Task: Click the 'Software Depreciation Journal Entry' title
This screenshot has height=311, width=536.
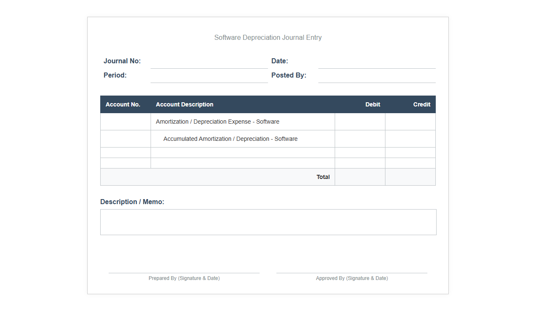Action: pos(268,37)
